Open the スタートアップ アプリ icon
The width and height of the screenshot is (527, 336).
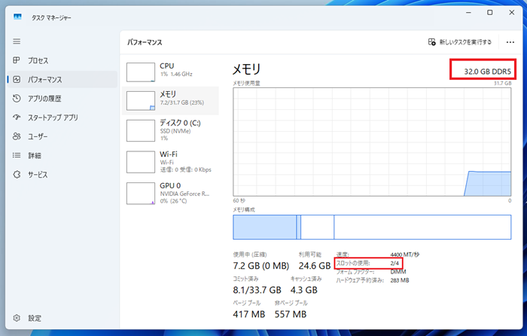coord(17,118)
